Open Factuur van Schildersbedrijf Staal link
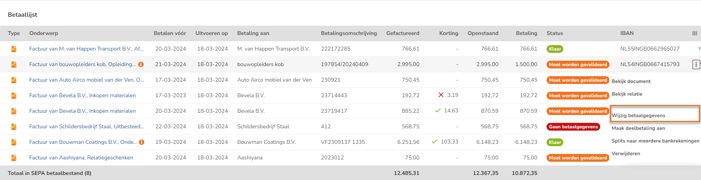The image size is (701, 180). pos(87,127)
